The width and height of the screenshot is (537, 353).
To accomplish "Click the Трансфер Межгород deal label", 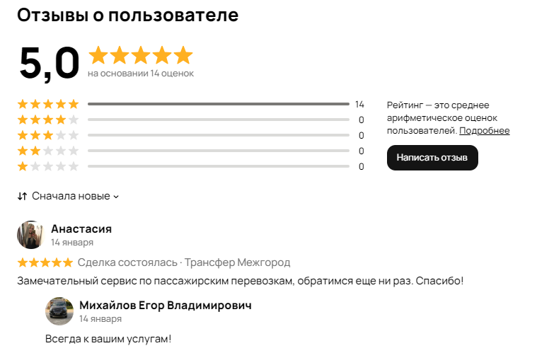I will [x=237, y=262].
